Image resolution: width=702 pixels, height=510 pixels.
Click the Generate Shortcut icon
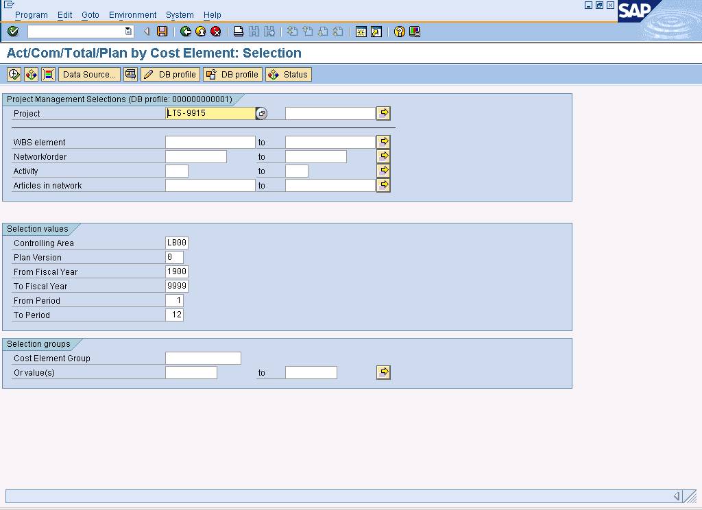click(376, 32)
